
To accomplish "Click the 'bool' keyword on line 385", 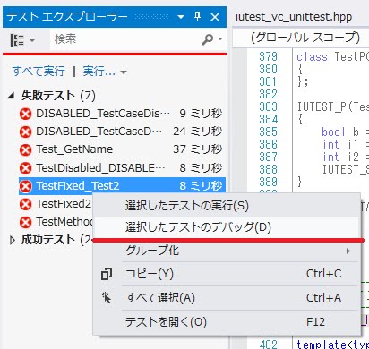I will pos(333,132).
